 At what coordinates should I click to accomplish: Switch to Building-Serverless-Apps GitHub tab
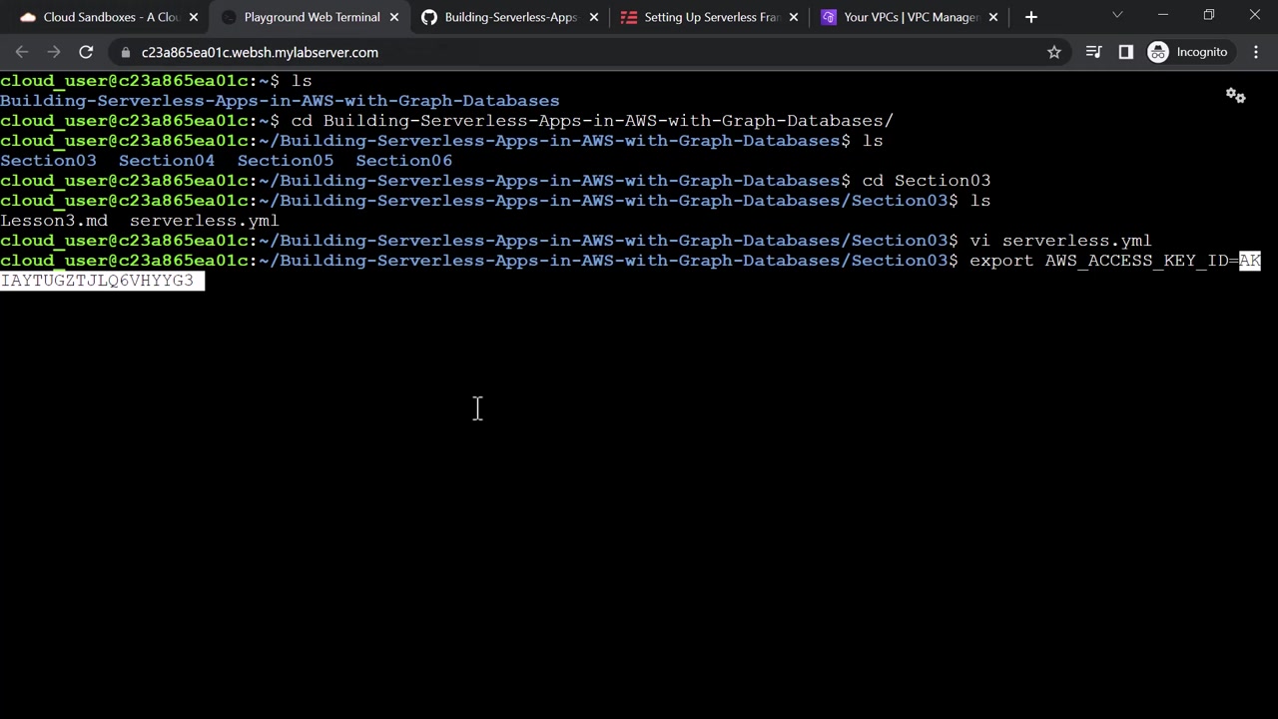pyautogui.click(x=510, y=17)
